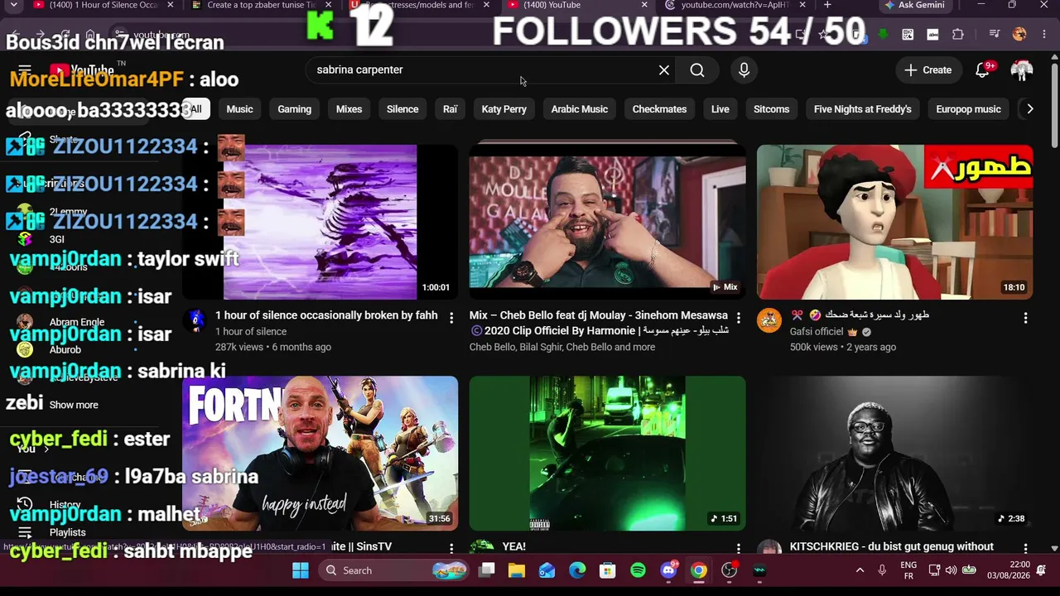This screenshot has width=1060, height=596.
Task: Open Task View in the taskbar
Action: (x=487, y=570)
